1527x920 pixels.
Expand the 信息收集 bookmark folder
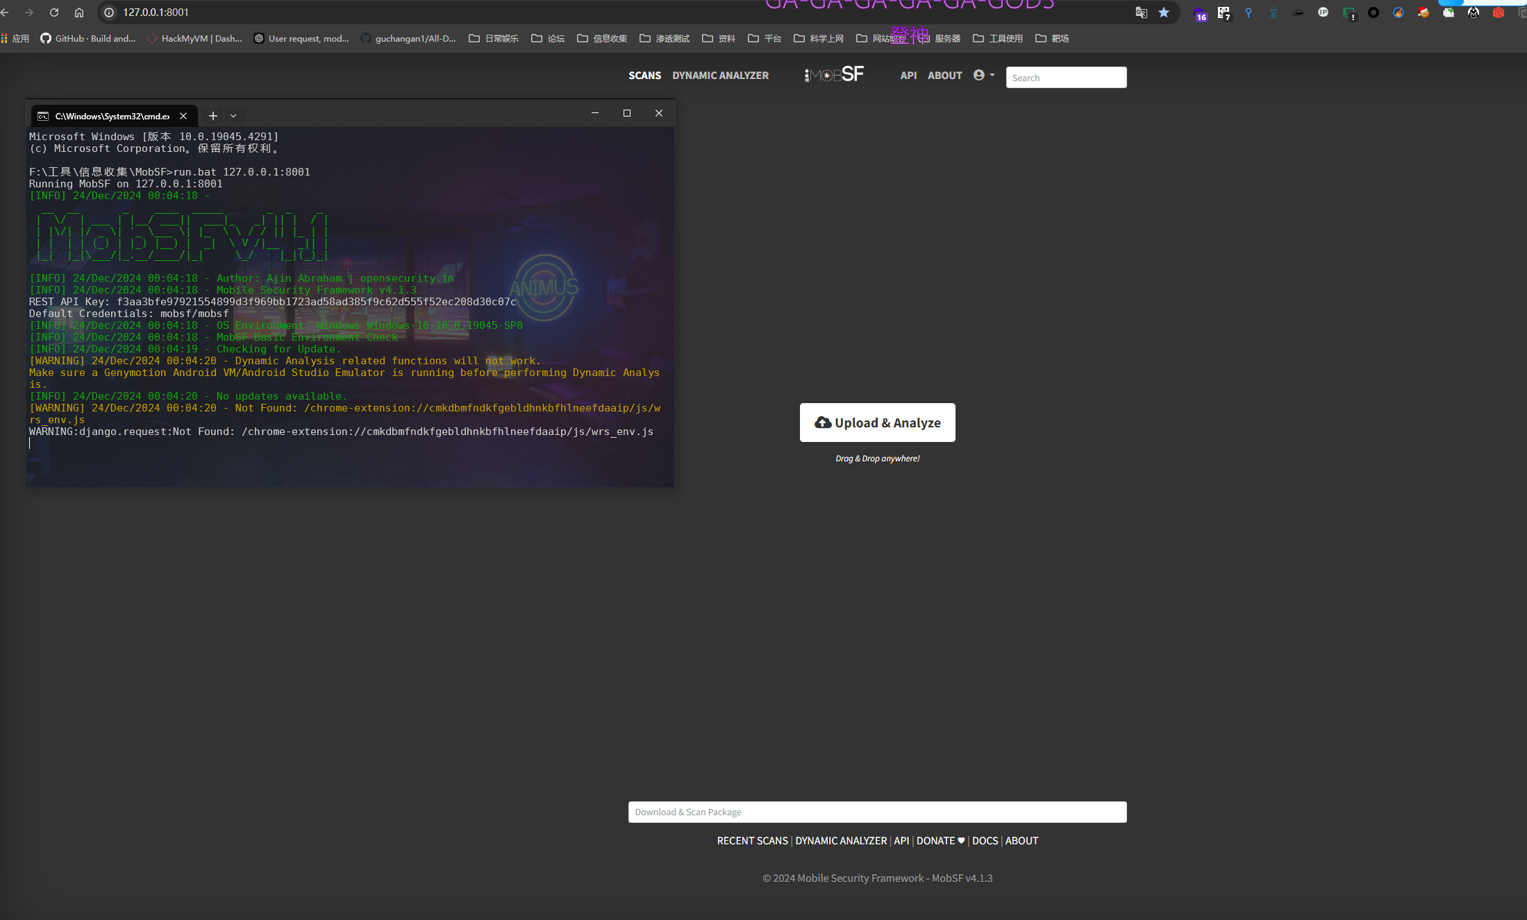602,39
